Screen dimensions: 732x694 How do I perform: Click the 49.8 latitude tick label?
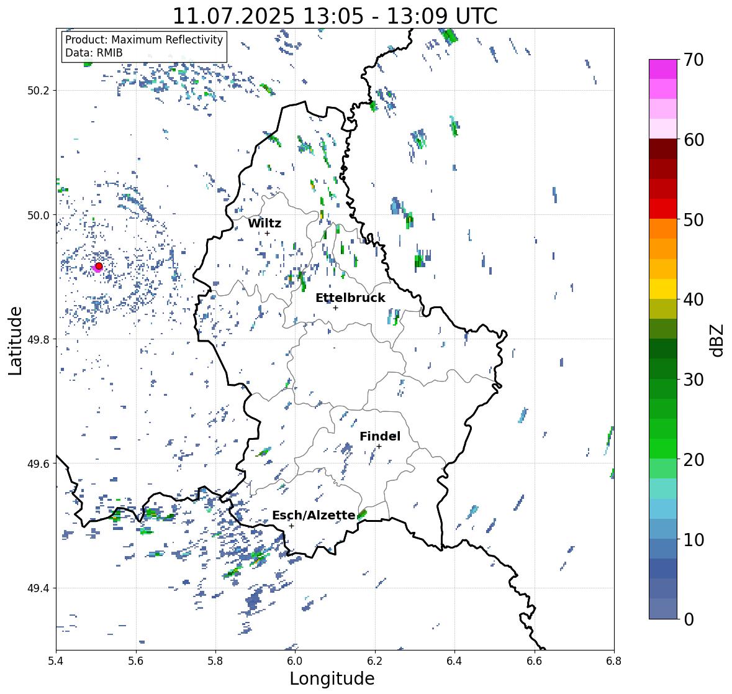pos(38,339)
